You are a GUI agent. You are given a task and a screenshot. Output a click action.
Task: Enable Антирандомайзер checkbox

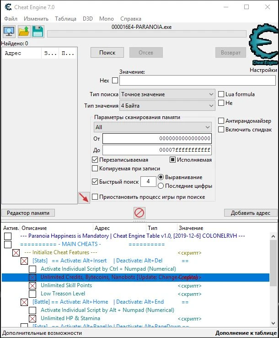(221, 121)
